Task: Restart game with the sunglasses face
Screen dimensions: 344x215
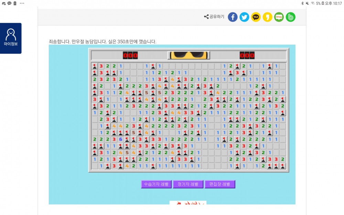Action: pyautogui.click(x=189, y=55)
